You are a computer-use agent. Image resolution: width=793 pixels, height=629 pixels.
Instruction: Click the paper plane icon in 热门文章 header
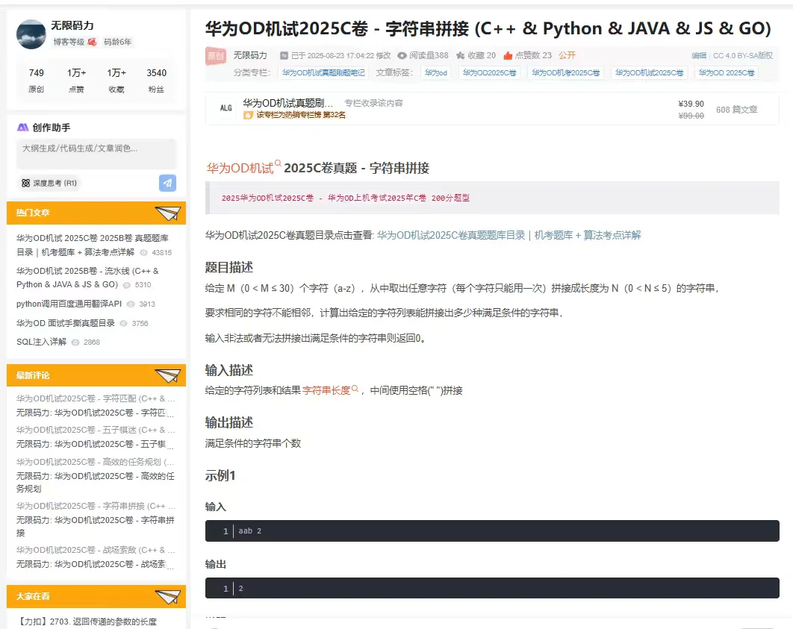click(168, 213)
